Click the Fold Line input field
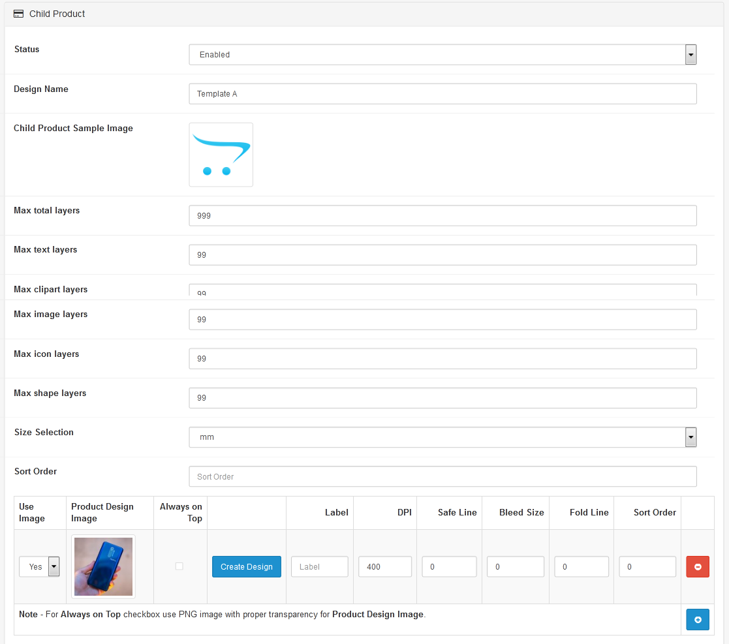Viewport: 729px width, 644px height. click(582, 566)
